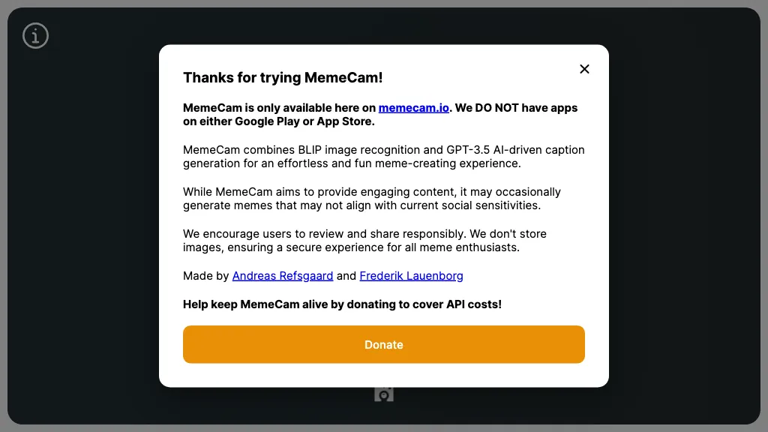Click the word "and" between author names

tap(346, 275)
